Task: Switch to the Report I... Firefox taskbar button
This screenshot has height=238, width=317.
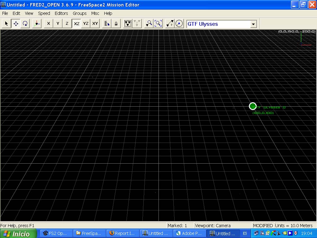Action: tap(123, 233)
